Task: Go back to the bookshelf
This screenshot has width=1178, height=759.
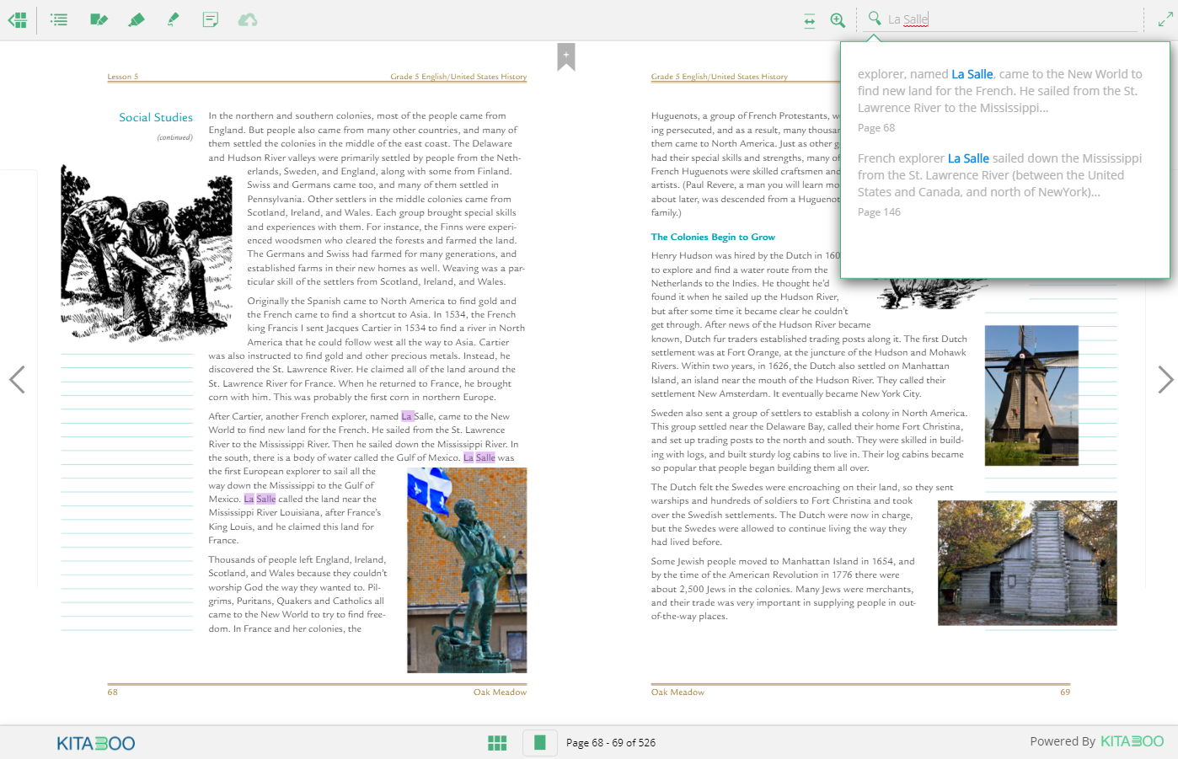Action: (x=18, y=19)
